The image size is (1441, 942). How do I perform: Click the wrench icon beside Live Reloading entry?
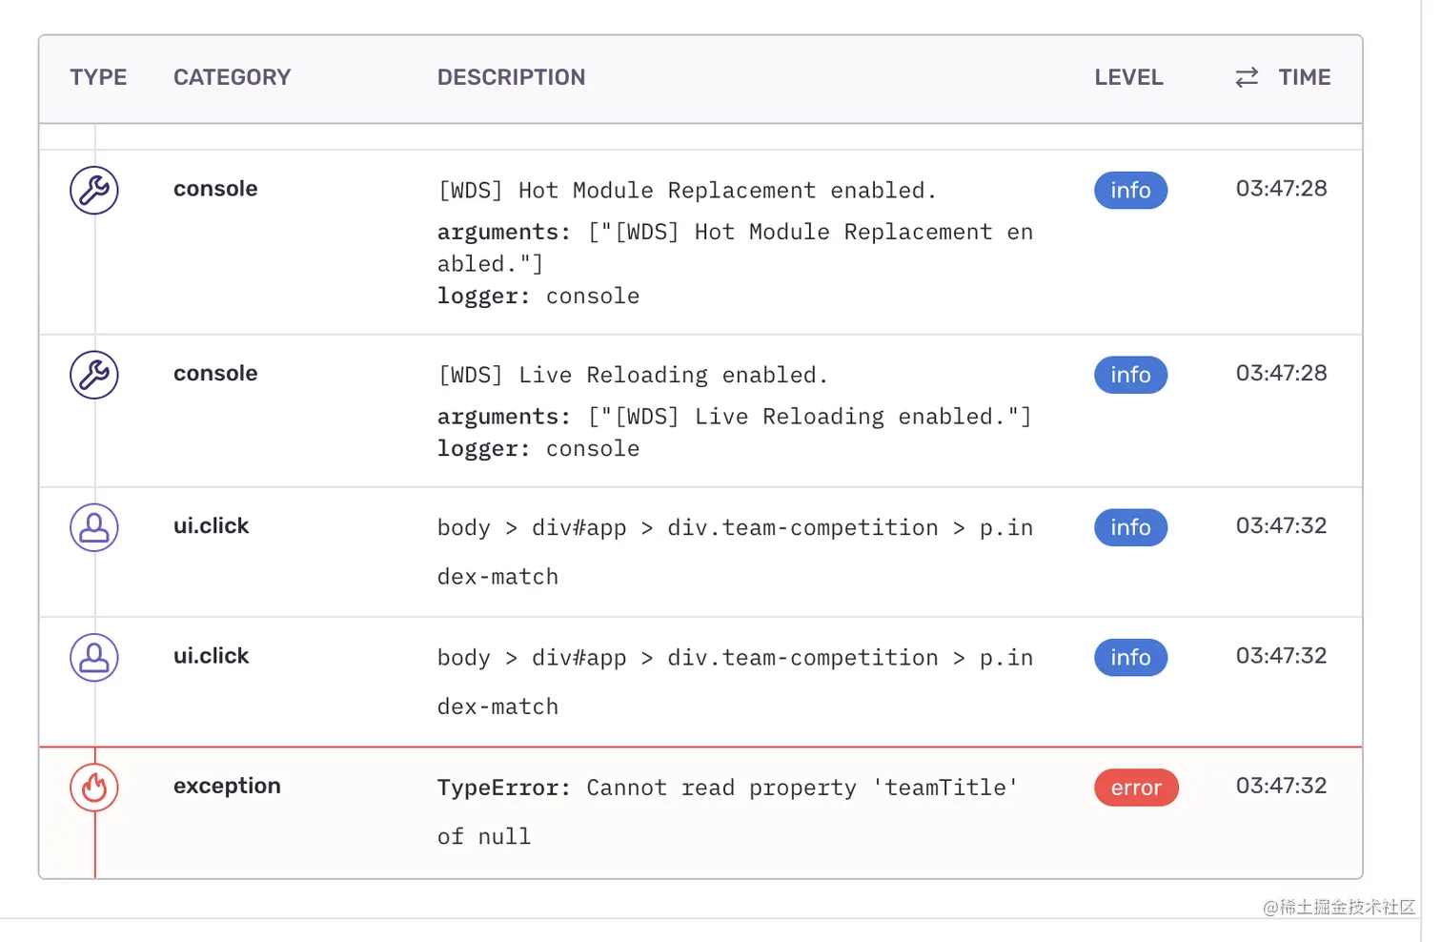tap(94, 375)
